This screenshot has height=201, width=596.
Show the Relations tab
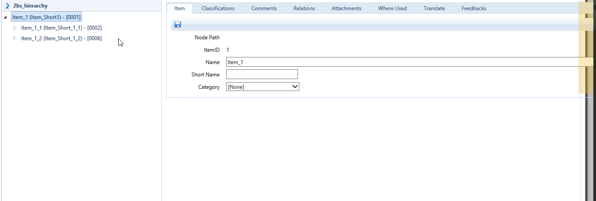(x=304, y=8)
